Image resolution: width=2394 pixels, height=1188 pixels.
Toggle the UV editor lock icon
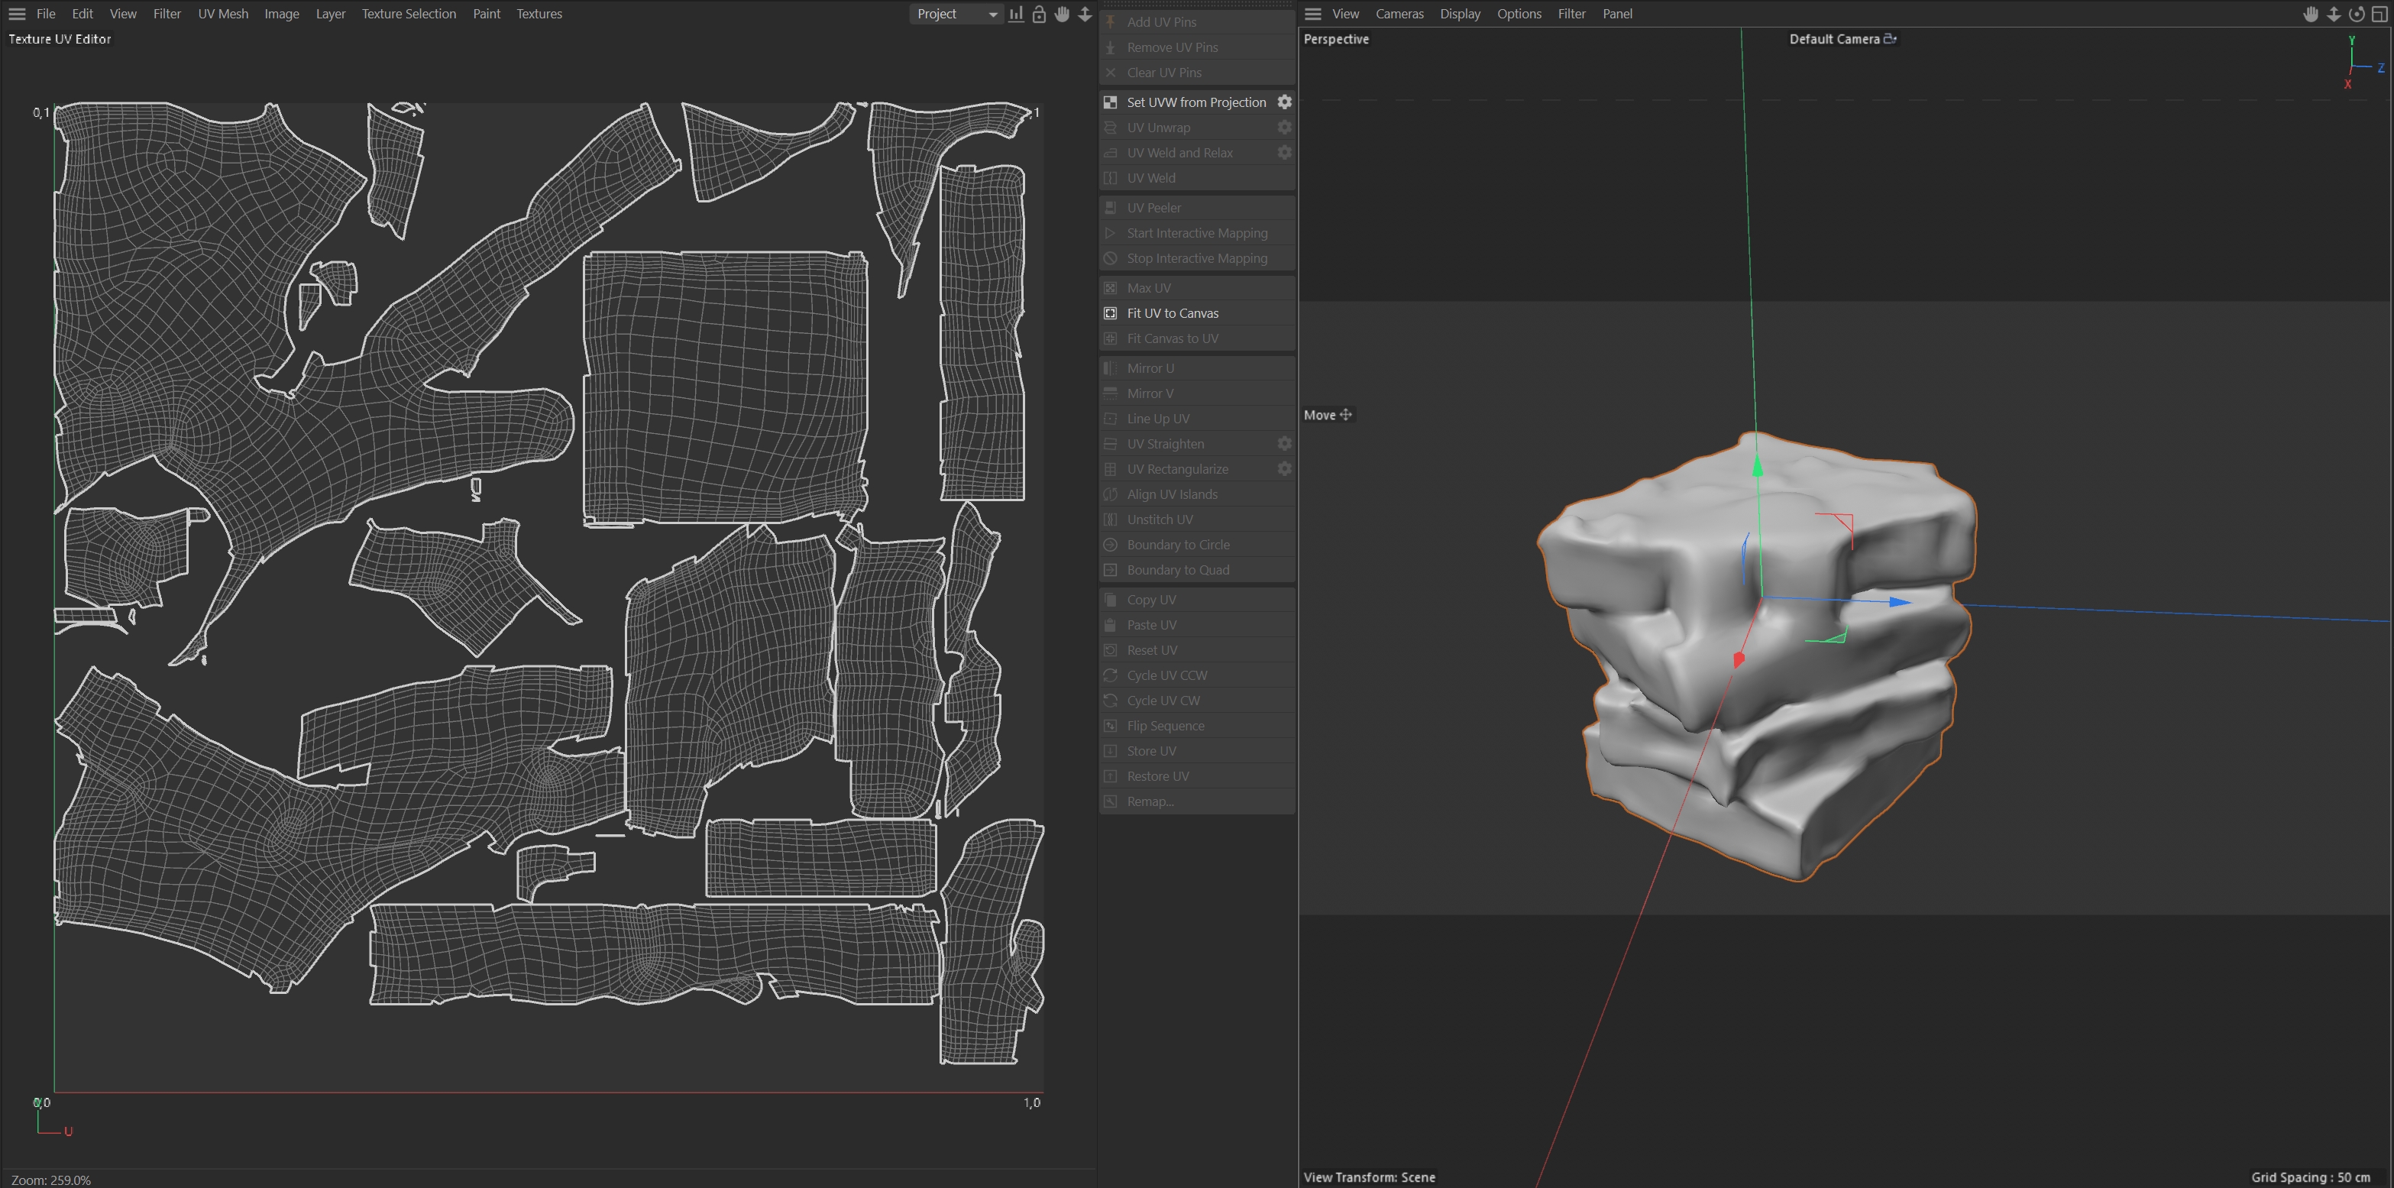(1039, 14)
